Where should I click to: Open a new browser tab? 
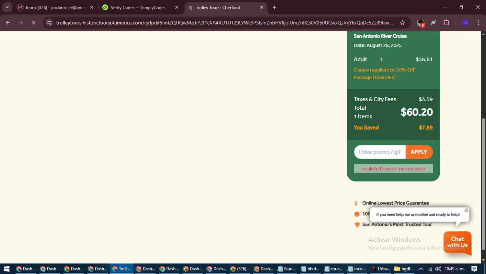[x=275, y=7]
